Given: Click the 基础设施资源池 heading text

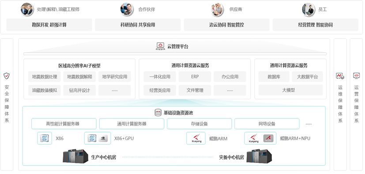Looking at the screenshot, I should click(x=178, y=113).
